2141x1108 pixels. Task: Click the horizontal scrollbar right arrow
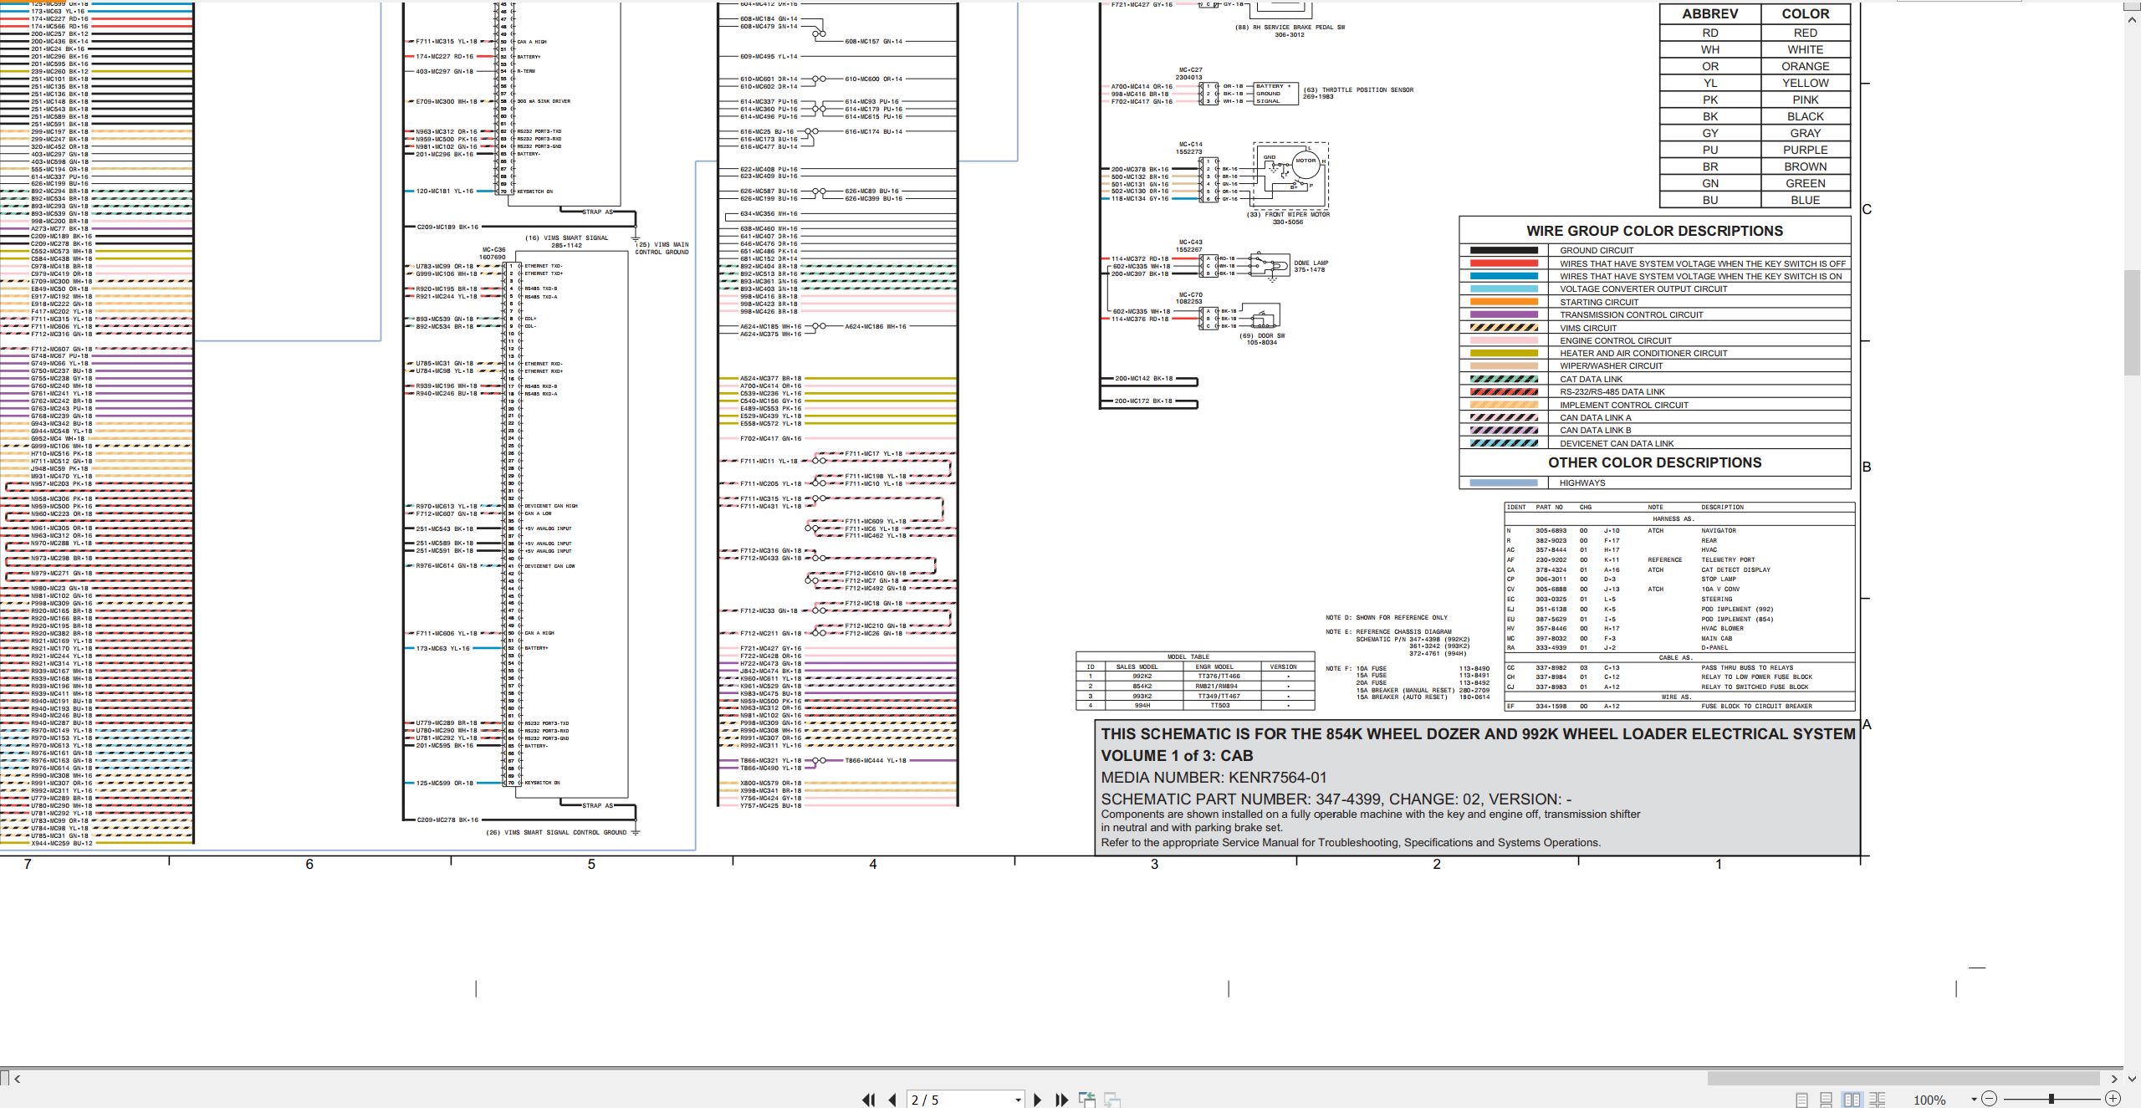2114,1079
